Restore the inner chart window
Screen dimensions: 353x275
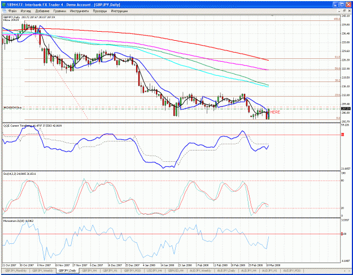[344, 11]
